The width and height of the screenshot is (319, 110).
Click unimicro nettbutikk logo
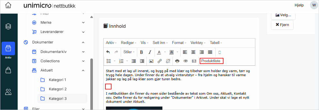(49, 5)
